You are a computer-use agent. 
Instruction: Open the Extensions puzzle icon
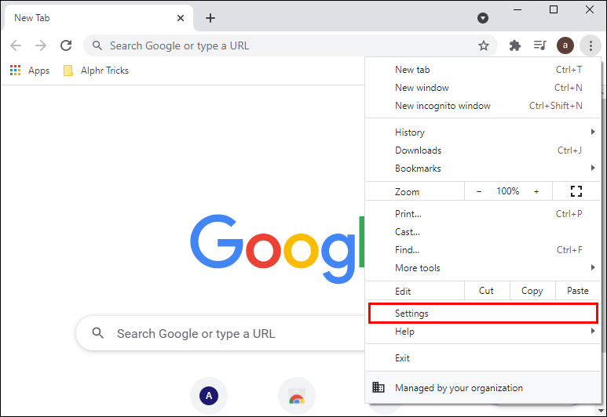tap(514, 45)
